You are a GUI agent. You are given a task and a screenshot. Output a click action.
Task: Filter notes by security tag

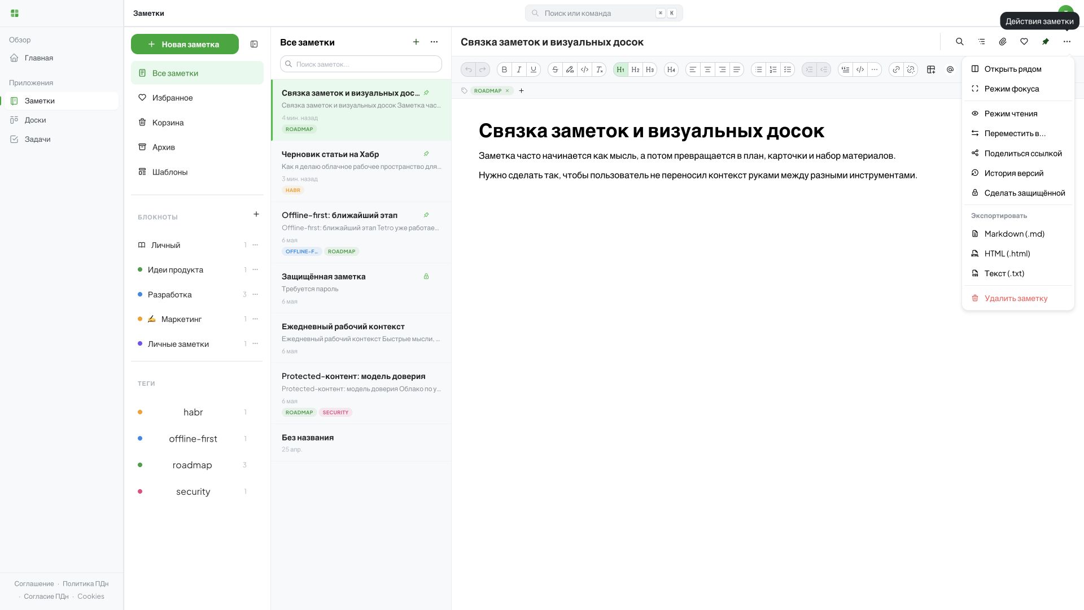click(193, 492)
